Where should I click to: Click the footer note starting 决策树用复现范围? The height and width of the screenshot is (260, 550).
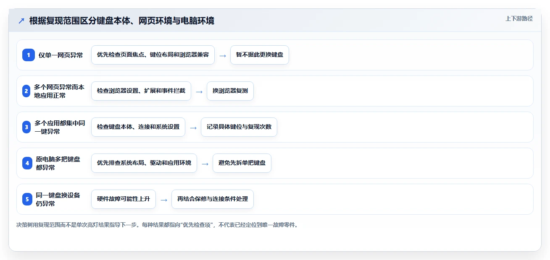157,225
